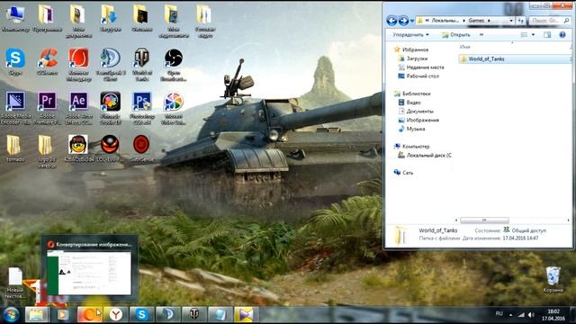Select the World_of_Tanks folder in file list

click(514, 58)
